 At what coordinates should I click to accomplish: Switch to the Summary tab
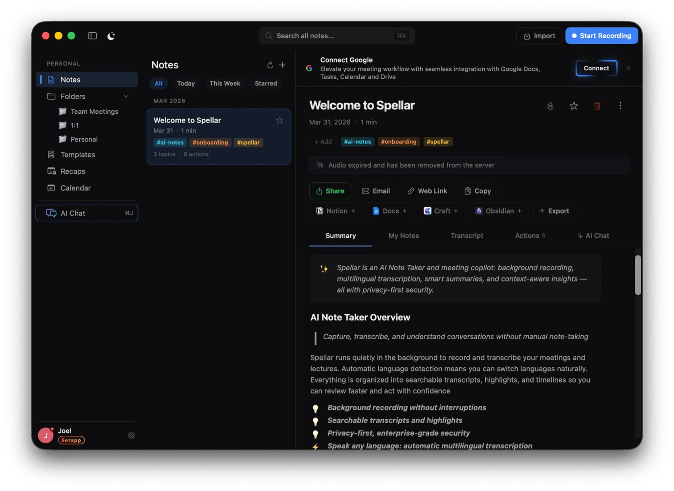point(340,235)
